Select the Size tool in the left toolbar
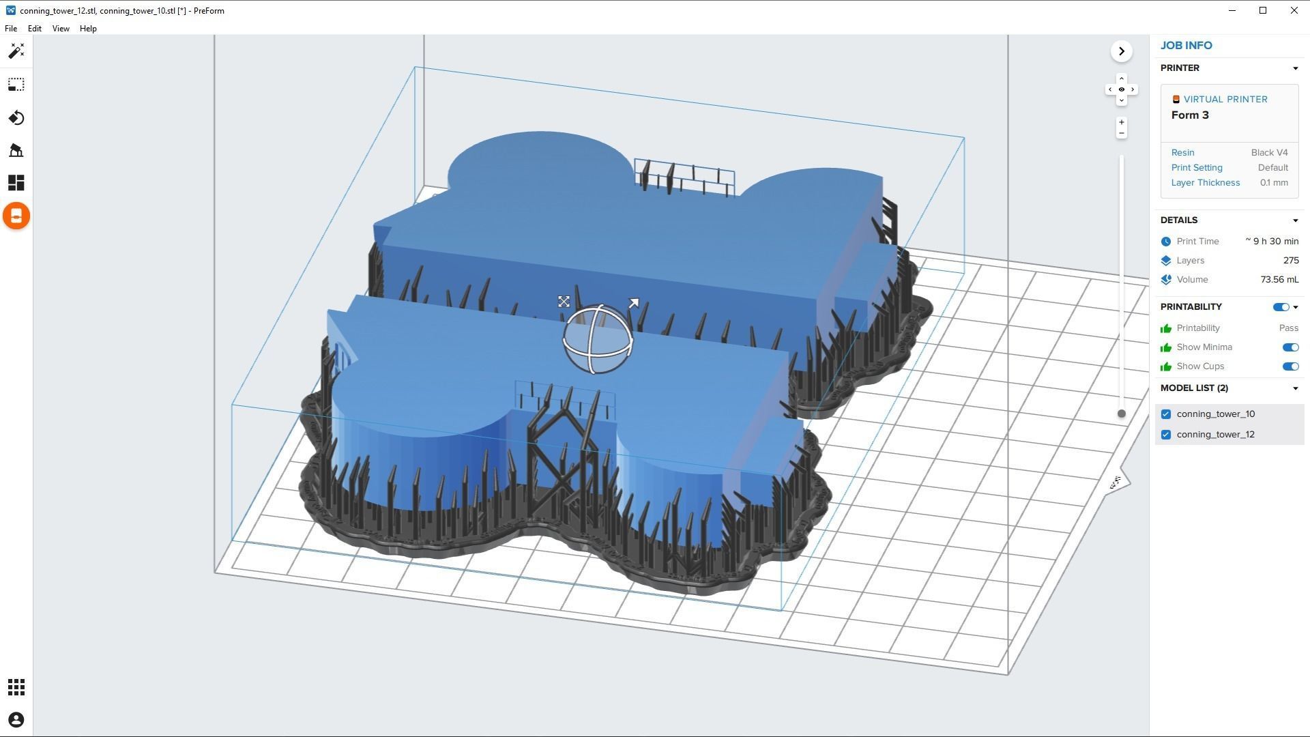Image resolution: width=1310 pixels, height=737 pixels. click(x=16, y=85)
